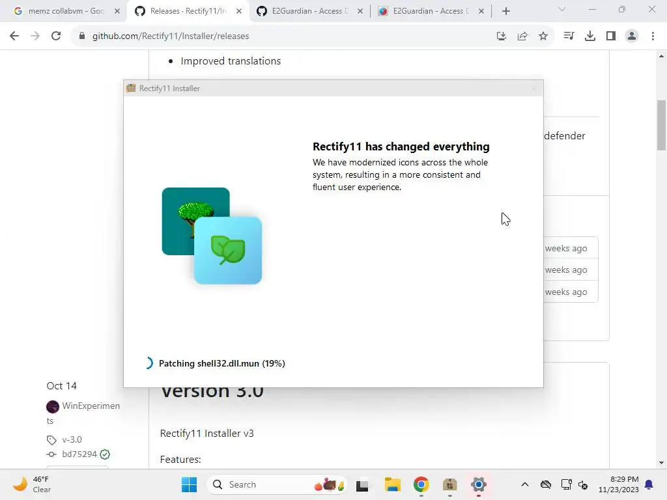Image resolution: width=667 pixels, height=500 pixels.
Task: Open the tab search chevron
Action: (x=562, y=9)
